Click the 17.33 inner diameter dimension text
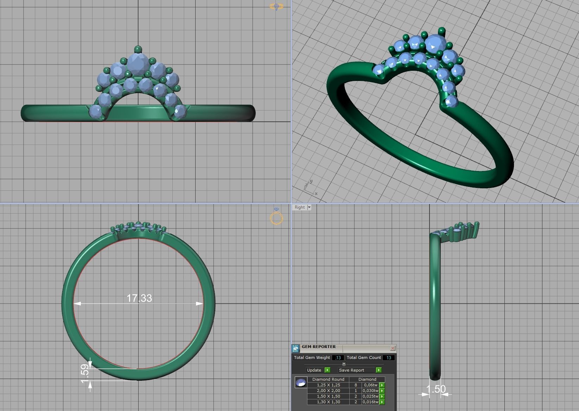Screen dimensions: 579x411 click(x=139, y=298)
